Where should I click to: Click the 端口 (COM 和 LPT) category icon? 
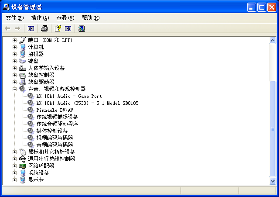point(23,40)
